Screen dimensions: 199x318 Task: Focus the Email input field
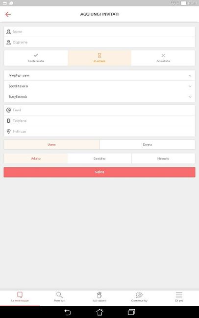(99, 110)
